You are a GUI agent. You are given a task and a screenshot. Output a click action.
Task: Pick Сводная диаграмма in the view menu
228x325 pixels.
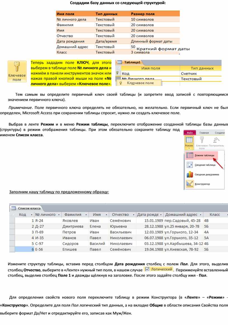pos(203,174)
